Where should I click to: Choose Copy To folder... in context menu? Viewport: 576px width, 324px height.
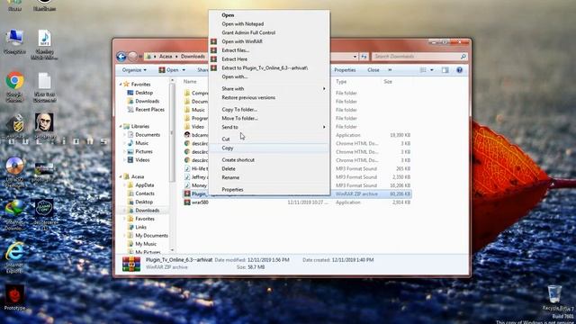(269, 110)
